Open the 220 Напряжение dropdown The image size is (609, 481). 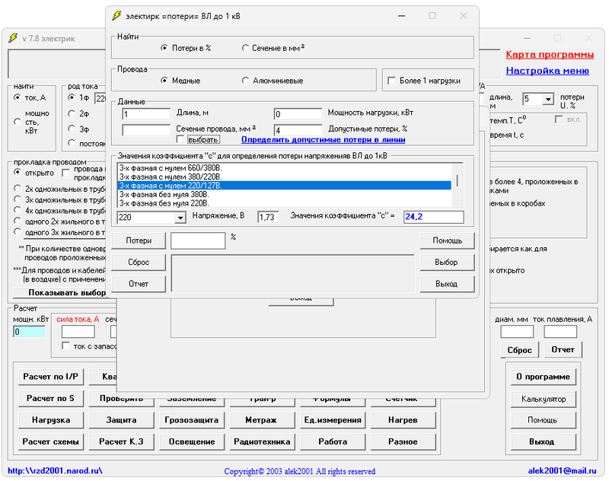180,218
